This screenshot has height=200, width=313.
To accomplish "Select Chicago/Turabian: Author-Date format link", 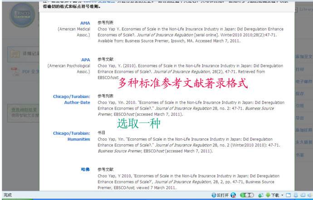I will [72, 99].
